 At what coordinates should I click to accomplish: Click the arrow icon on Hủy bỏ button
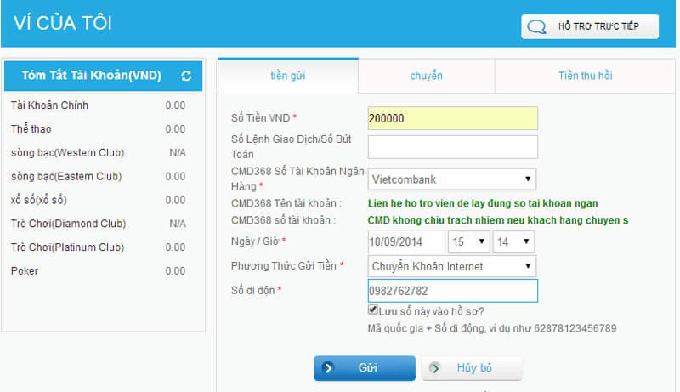[436, 368]
